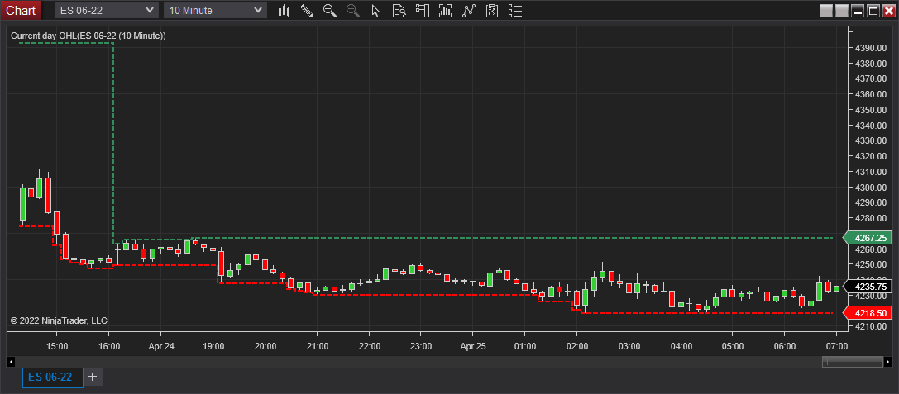The height and width of the screenshot is (394, 899).
Task: Click the red Chart title button
Action: tap(21, 10)
